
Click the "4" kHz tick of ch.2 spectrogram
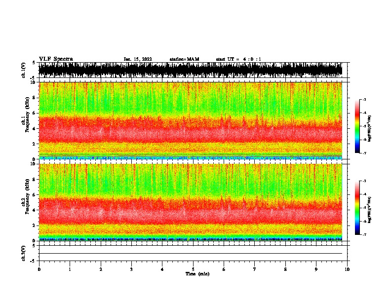[35, 210]
